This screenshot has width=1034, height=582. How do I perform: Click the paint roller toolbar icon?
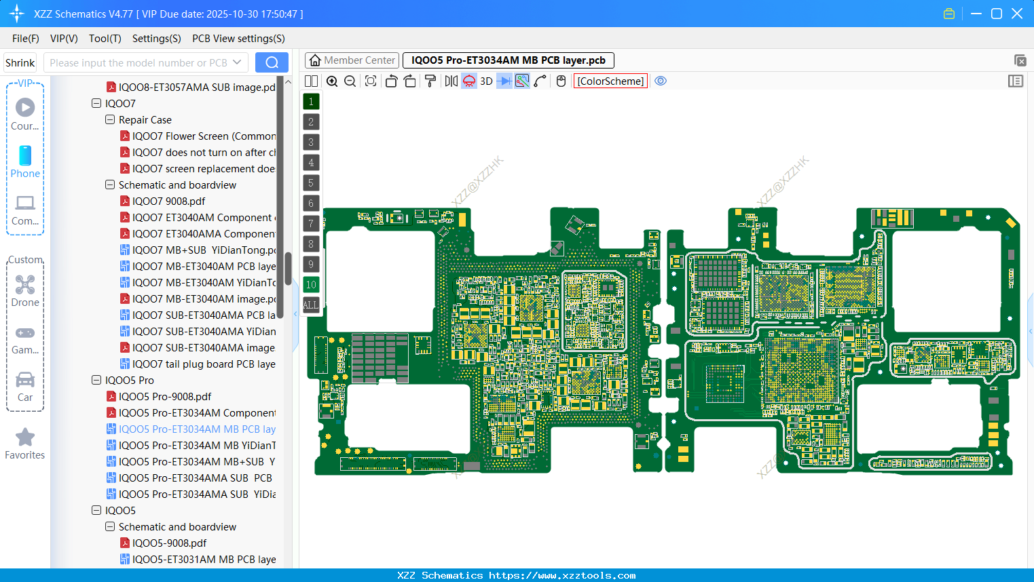click(431, 81)
